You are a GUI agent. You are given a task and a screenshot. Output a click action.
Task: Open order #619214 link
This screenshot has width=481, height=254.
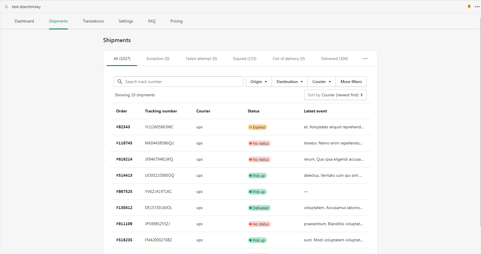click(x=124, y=159)
